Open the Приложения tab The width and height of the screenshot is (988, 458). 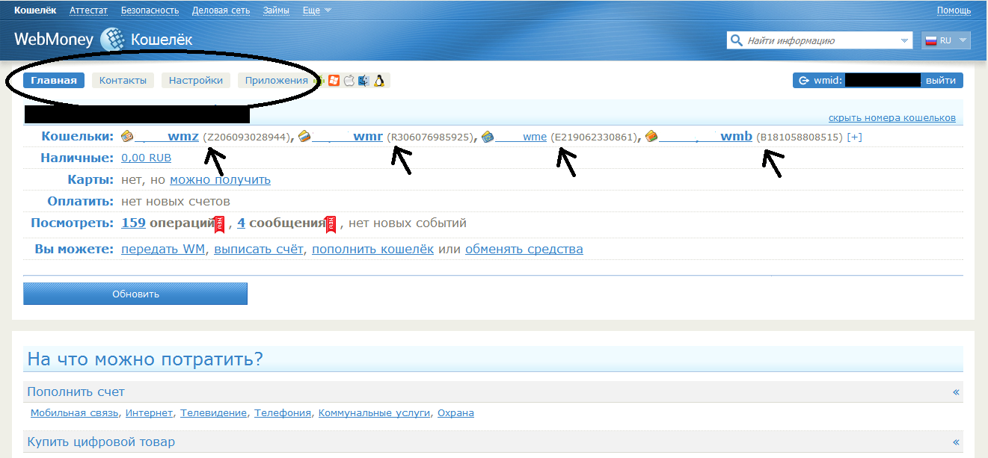click(x=277, y=81)
